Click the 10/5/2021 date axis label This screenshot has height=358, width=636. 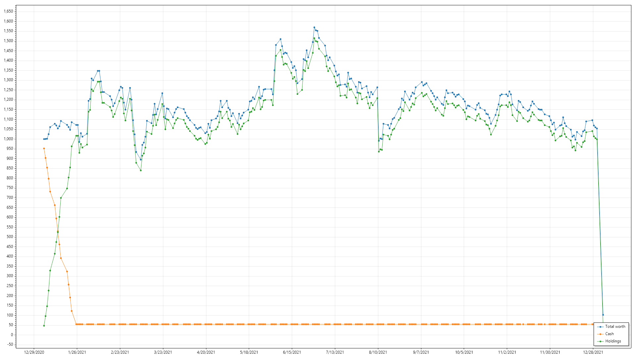pyautogui.click(x=464, y=352)
